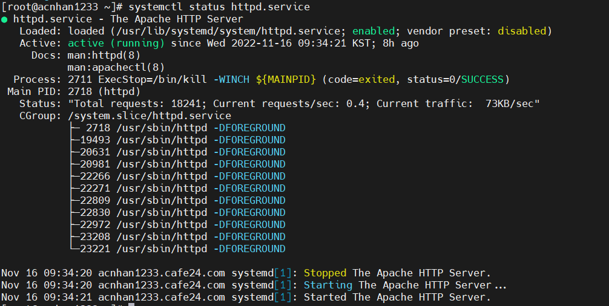Click the green text 'active (running)'

pyautogui.click(x=116, y=44)
